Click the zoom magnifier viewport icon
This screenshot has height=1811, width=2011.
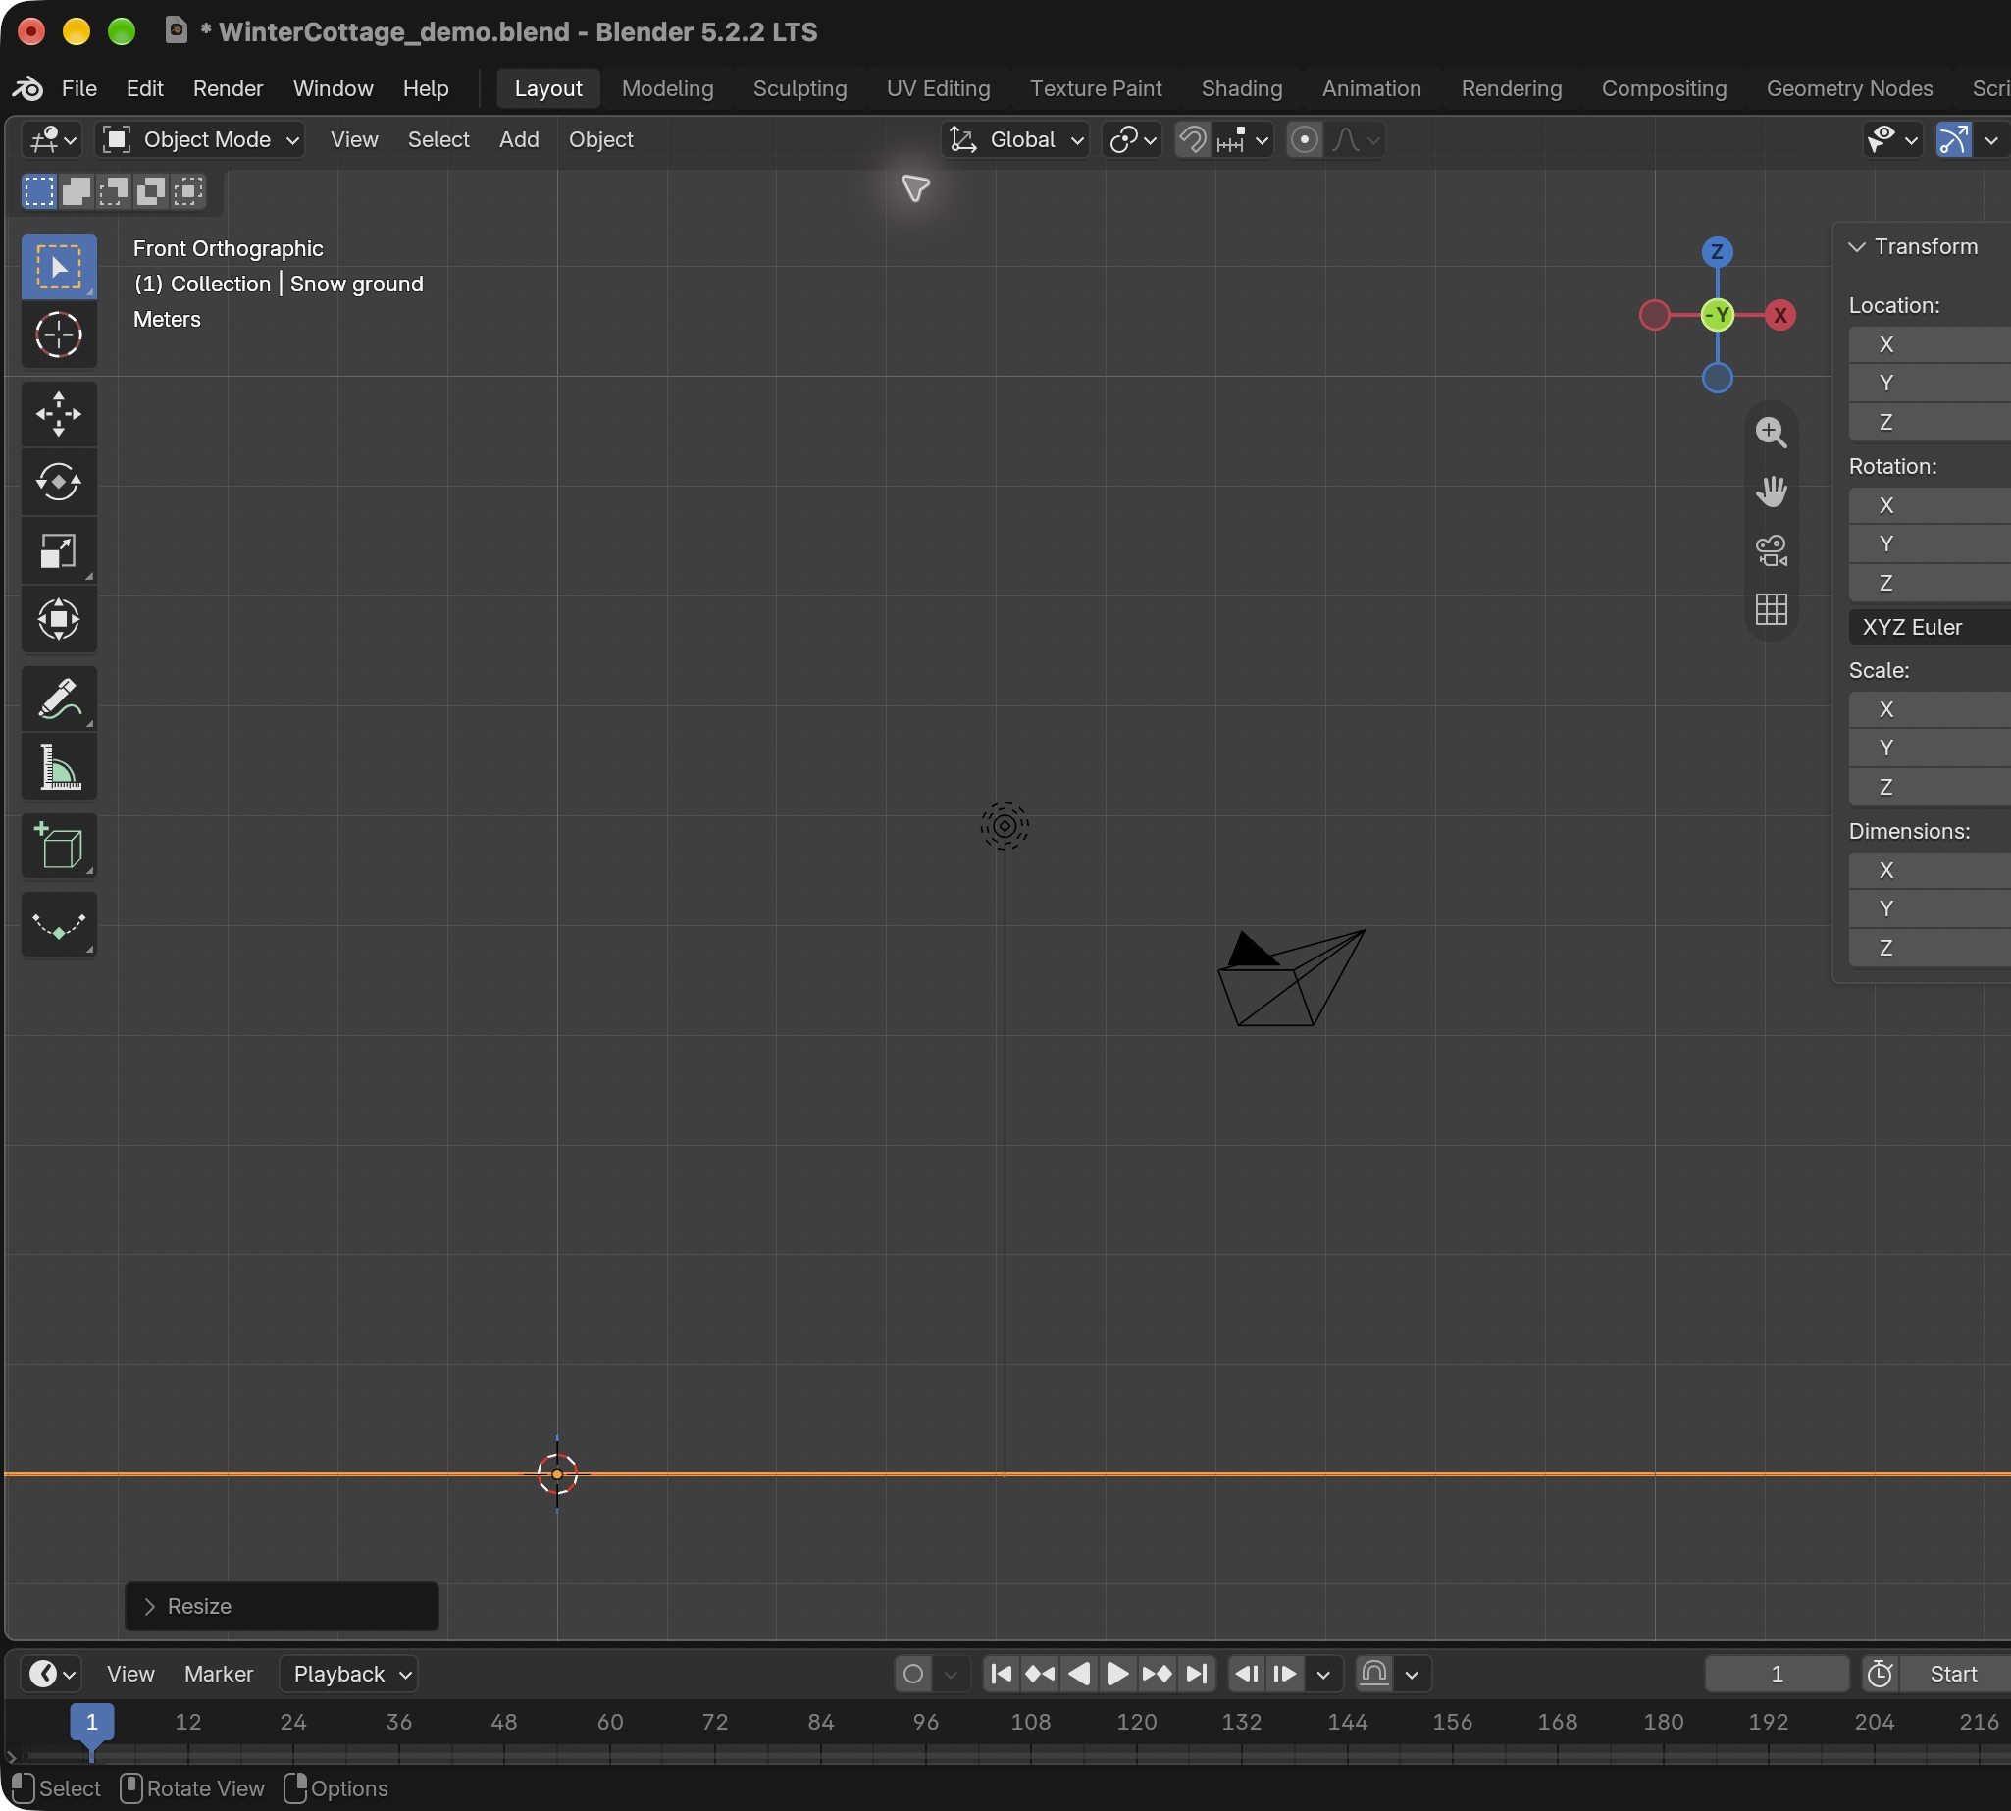[1772, 433]
